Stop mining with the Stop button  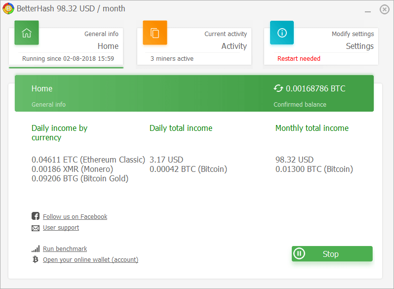[x=332, y=254]
